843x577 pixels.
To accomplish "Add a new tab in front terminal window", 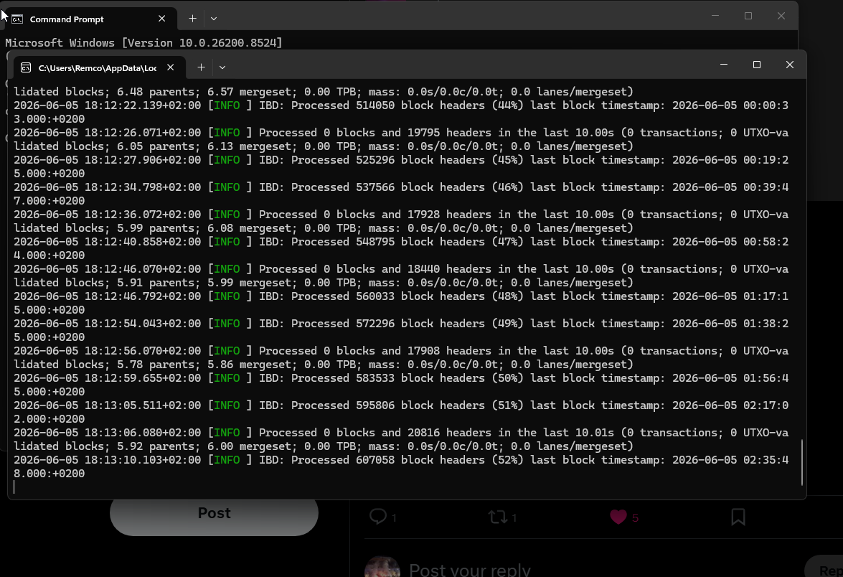I will coord(201,67).
